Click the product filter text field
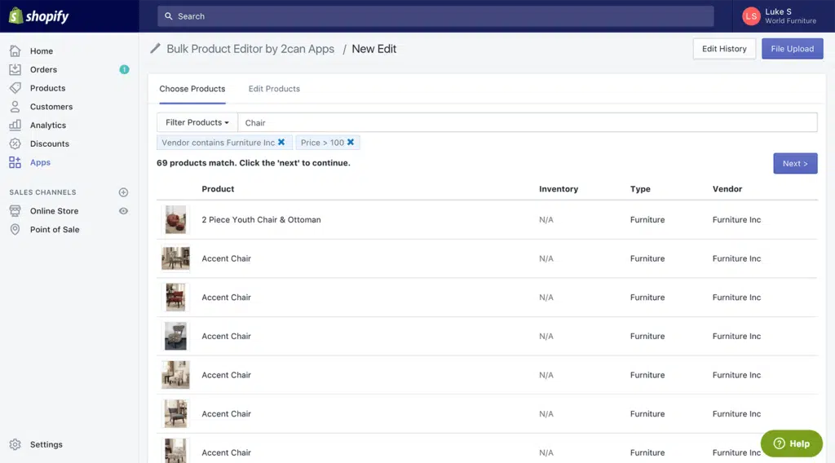835x463 pixels. click(x=527, y=122)
